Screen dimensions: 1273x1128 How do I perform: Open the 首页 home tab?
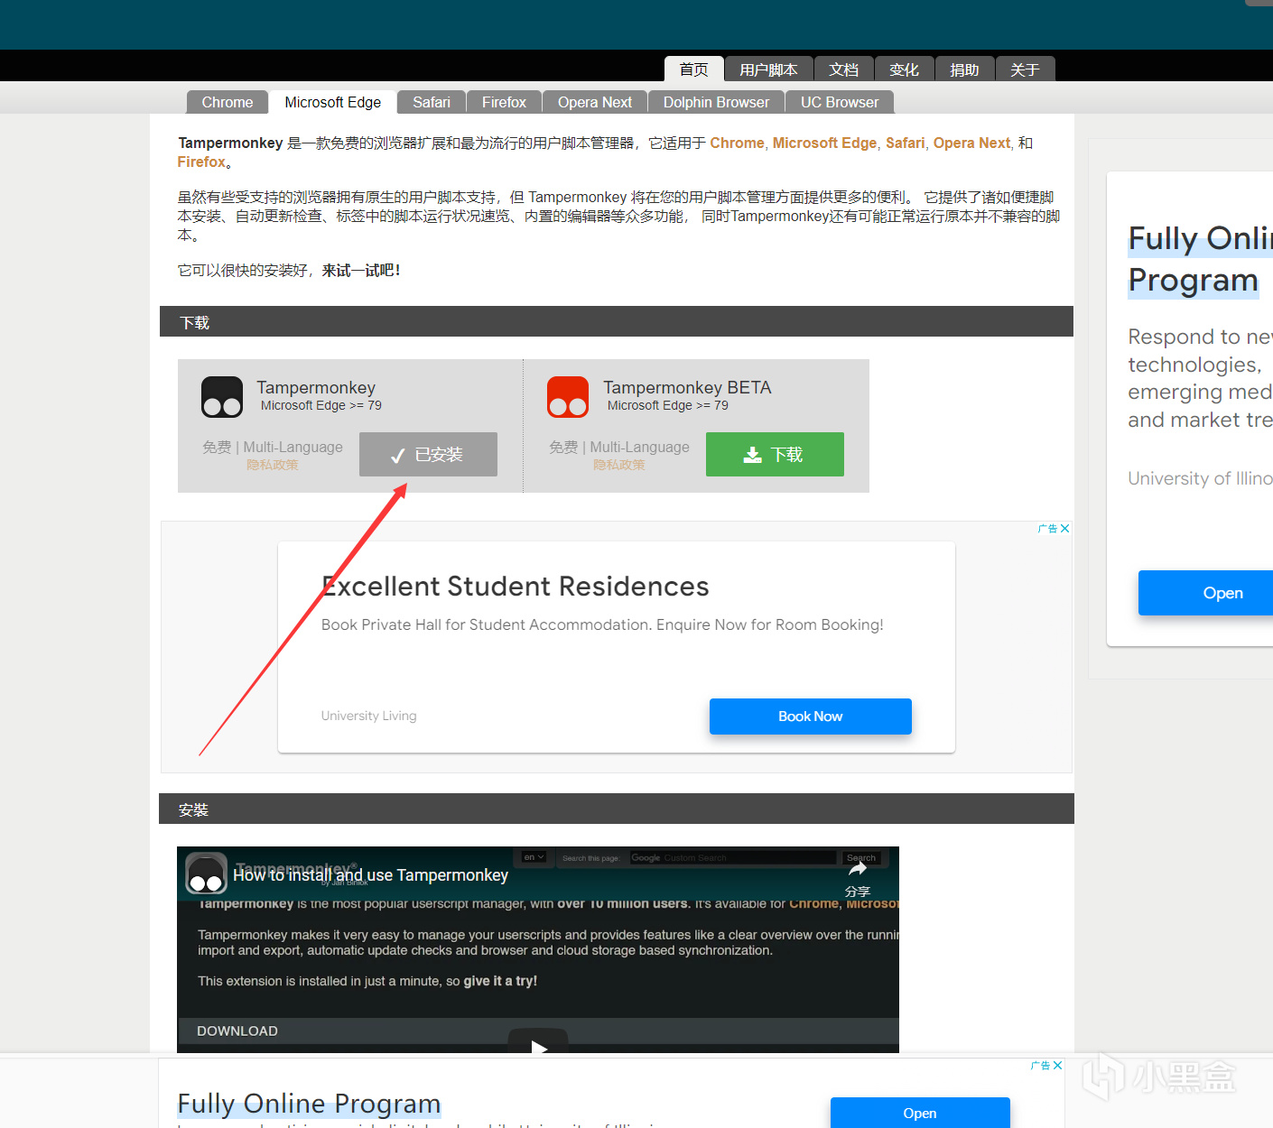(x=694, y=69)
